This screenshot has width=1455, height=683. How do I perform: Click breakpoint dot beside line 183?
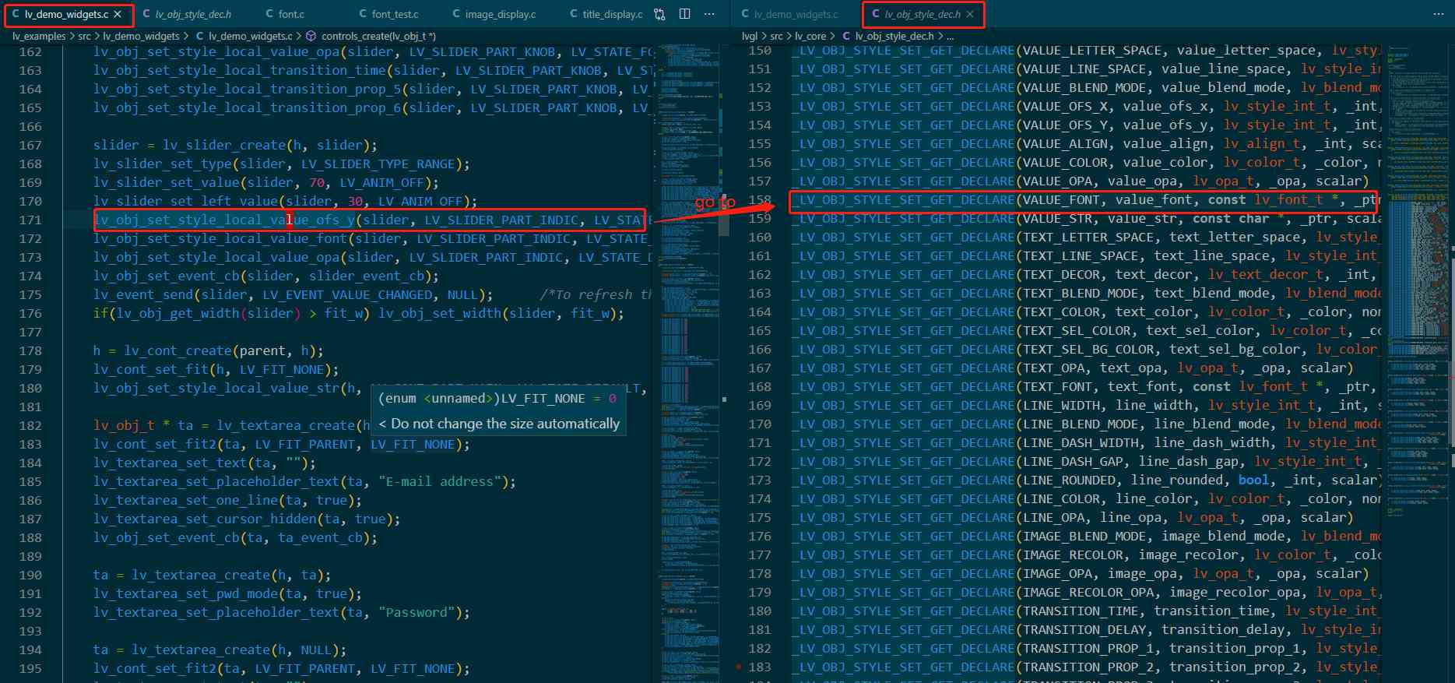click(739, 667)
